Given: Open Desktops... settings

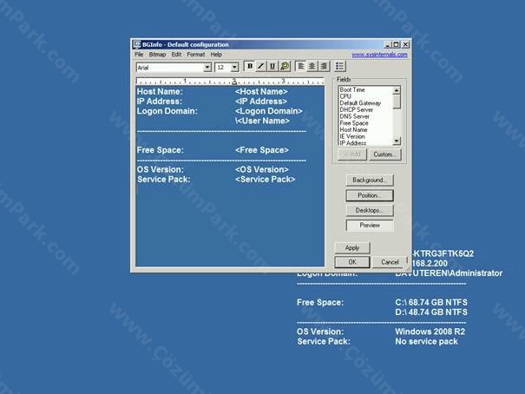Looking at the screenshot, I should click(x=370, y=211).
